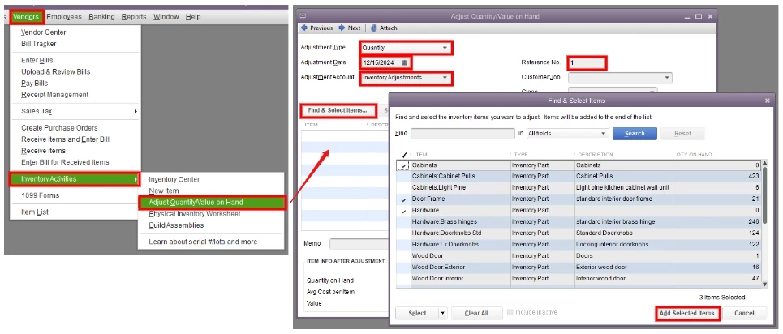The height and width of the screenshot is (334, 783).
Task: Toggle the checkmark for Cabinets row
Action: 403,165
